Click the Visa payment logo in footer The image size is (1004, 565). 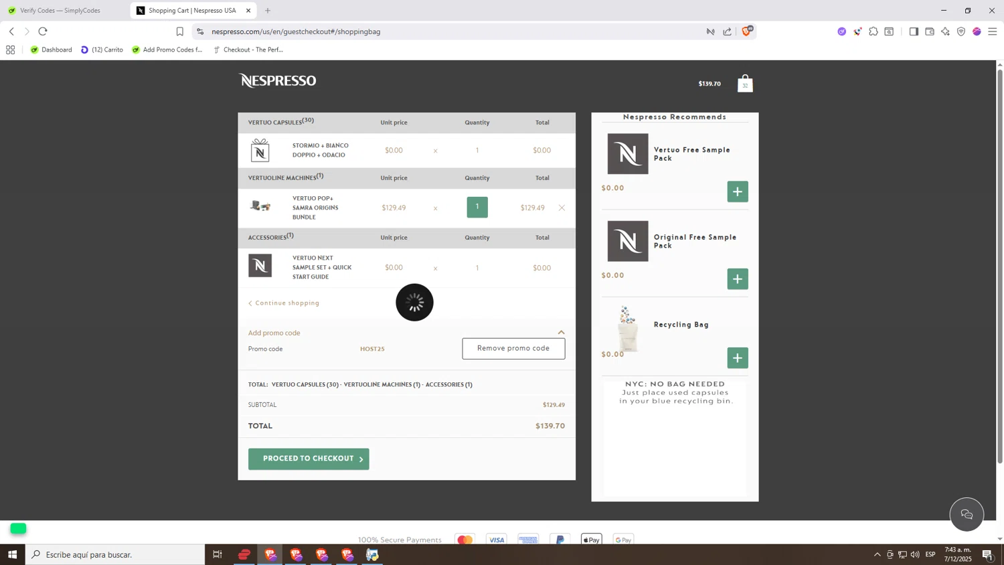coord(497,539)
